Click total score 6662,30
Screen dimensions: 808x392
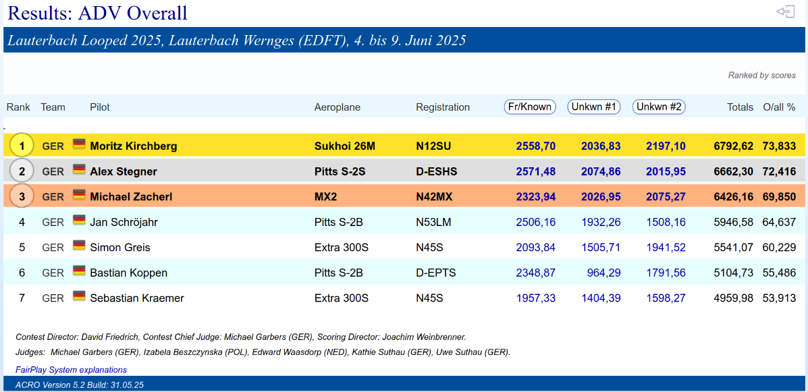pos(733,171)
